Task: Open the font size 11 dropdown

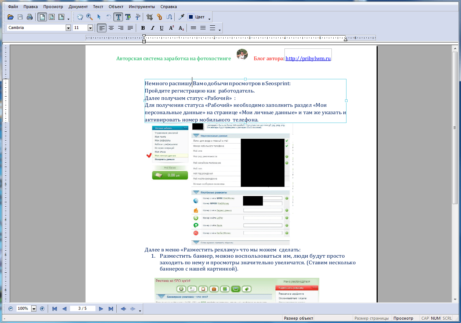Action: point(90,28)
